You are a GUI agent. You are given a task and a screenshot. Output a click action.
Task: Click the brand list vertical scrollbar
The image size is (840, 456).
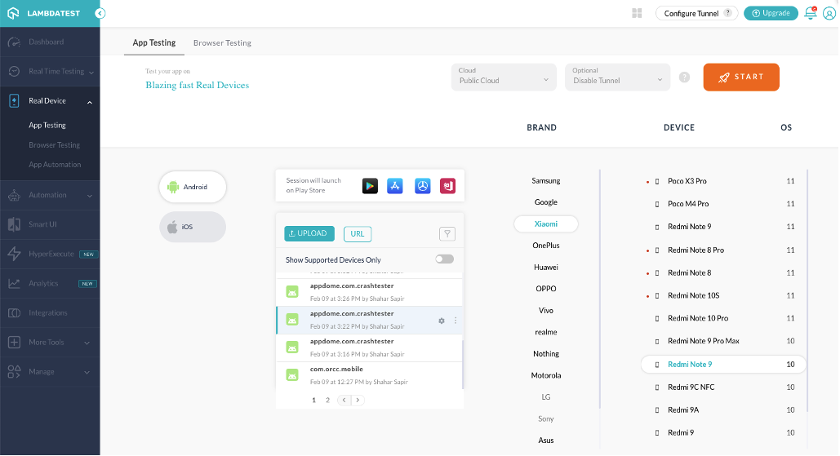click(599, 289)
